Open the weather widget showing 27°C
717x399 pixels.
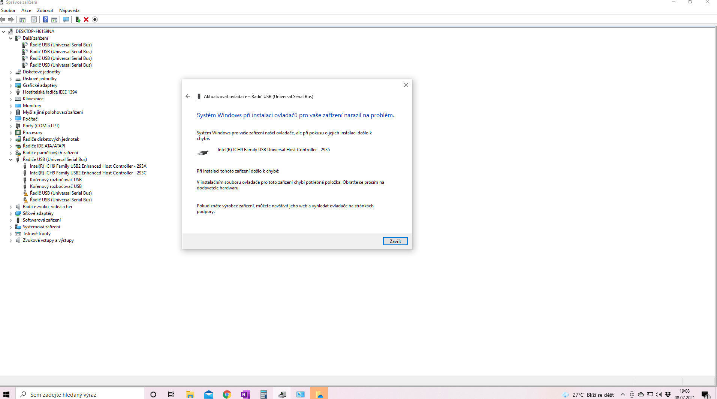click(x=588, y=395)
